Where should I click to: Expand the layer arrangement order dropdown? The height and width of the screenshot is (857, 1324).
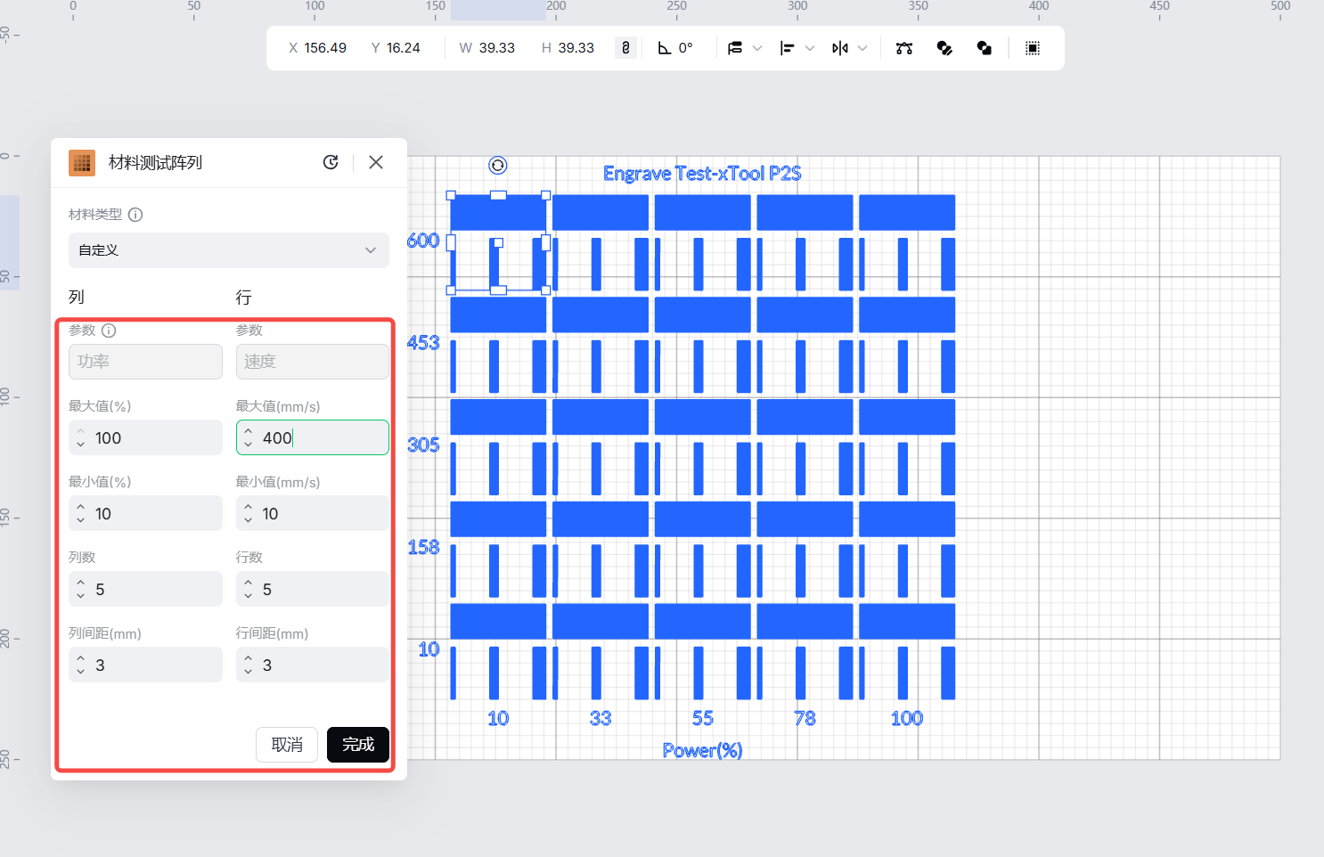(x=757, y=48)
